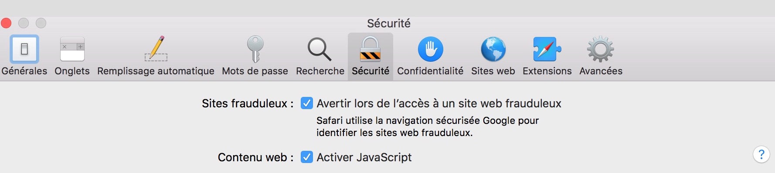Open Remplissage automatique pencil icon

tap(156, 48)
